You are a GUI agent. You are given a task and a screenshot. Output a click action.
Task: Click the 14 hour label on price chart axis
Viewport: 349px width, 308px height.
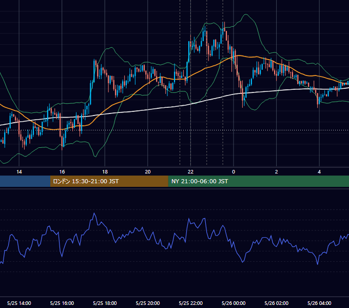pos(19,172)
